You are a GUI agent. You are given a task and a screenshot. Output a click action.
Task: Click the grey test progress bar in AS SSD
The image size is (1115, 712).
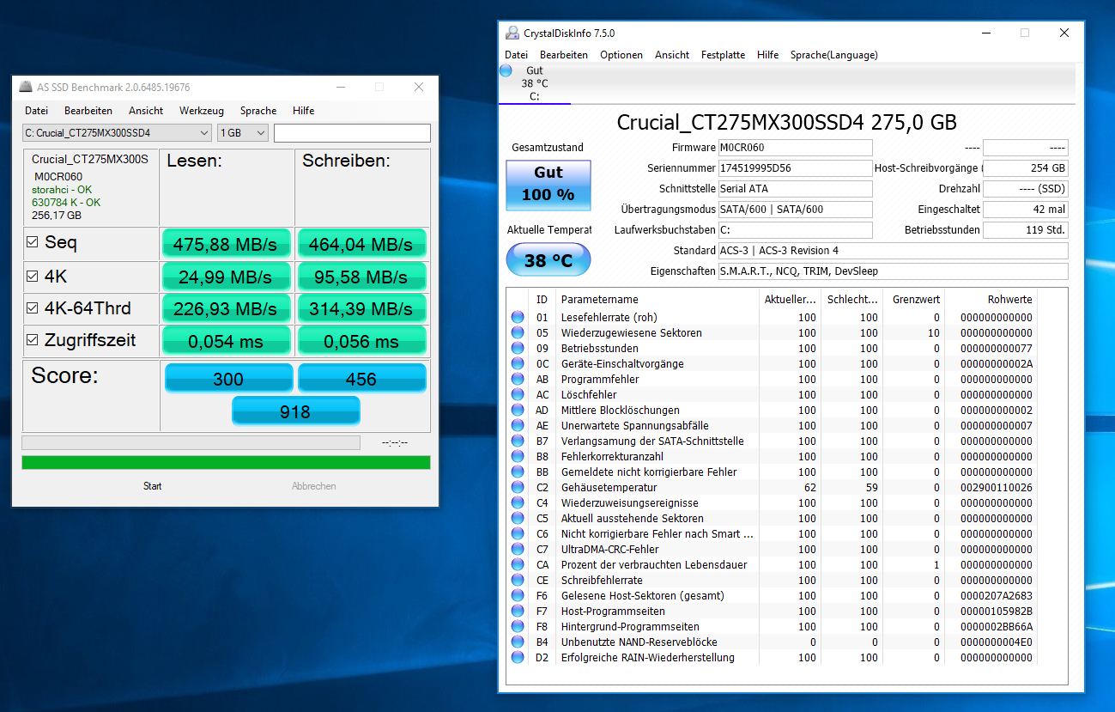click(x=191, y=442)
